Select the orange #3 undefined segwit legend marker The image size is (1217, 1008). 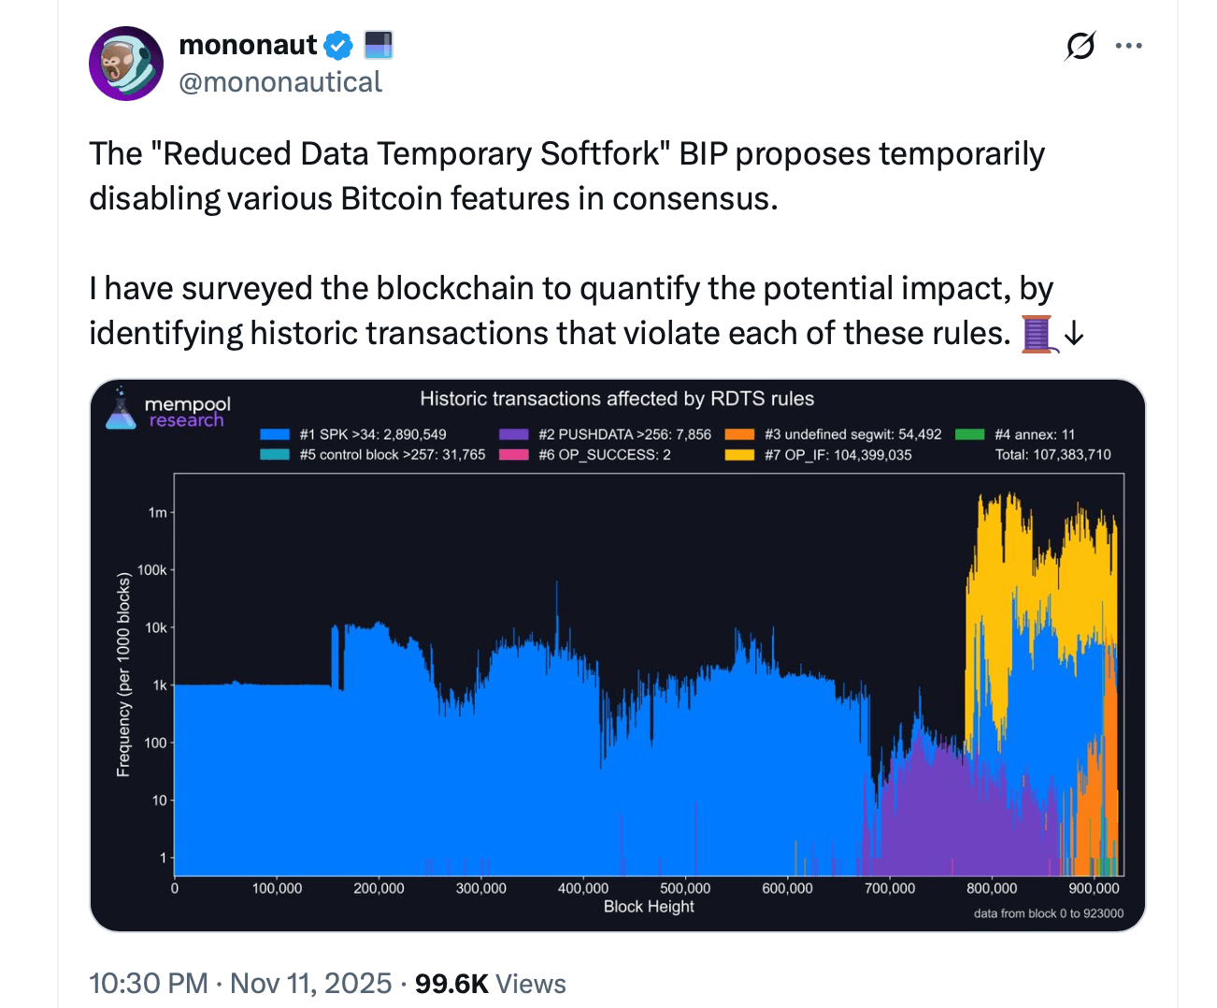[737, 434]
